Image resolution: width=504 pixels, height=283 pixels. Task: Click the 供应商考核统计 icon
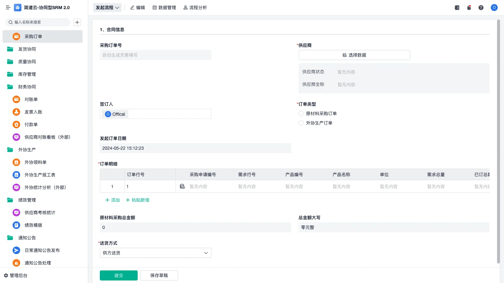16,213
